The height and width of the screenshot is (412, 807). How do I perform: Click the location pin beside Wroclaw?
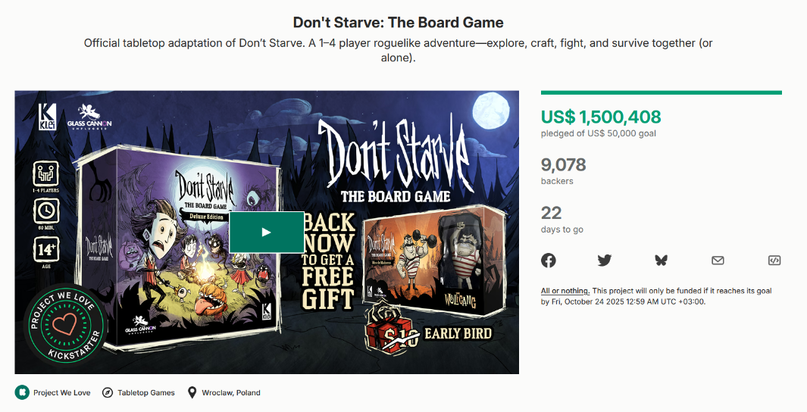point(192,392)
